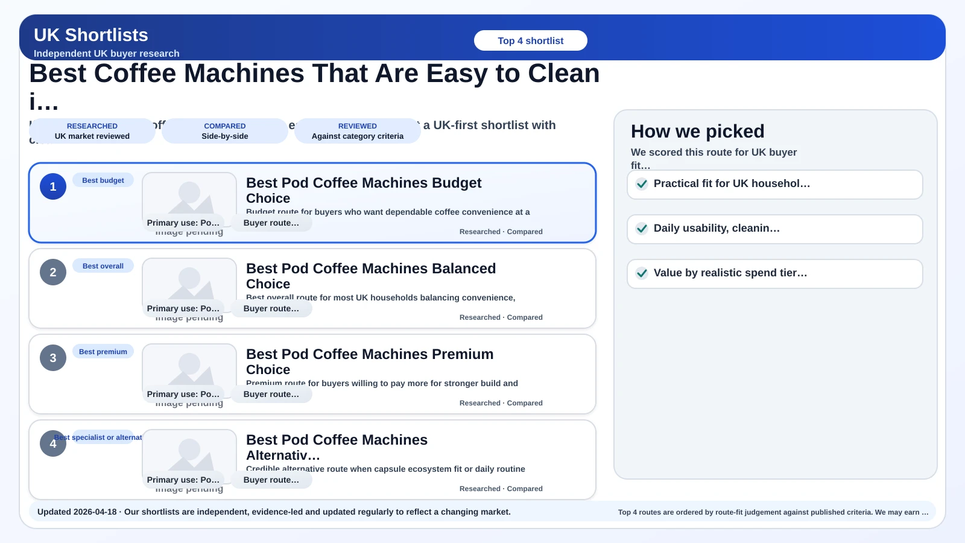Click Primary use chip in Premium Choice card
This screenshot has width=965, height=543.
[x=183, y=394]
